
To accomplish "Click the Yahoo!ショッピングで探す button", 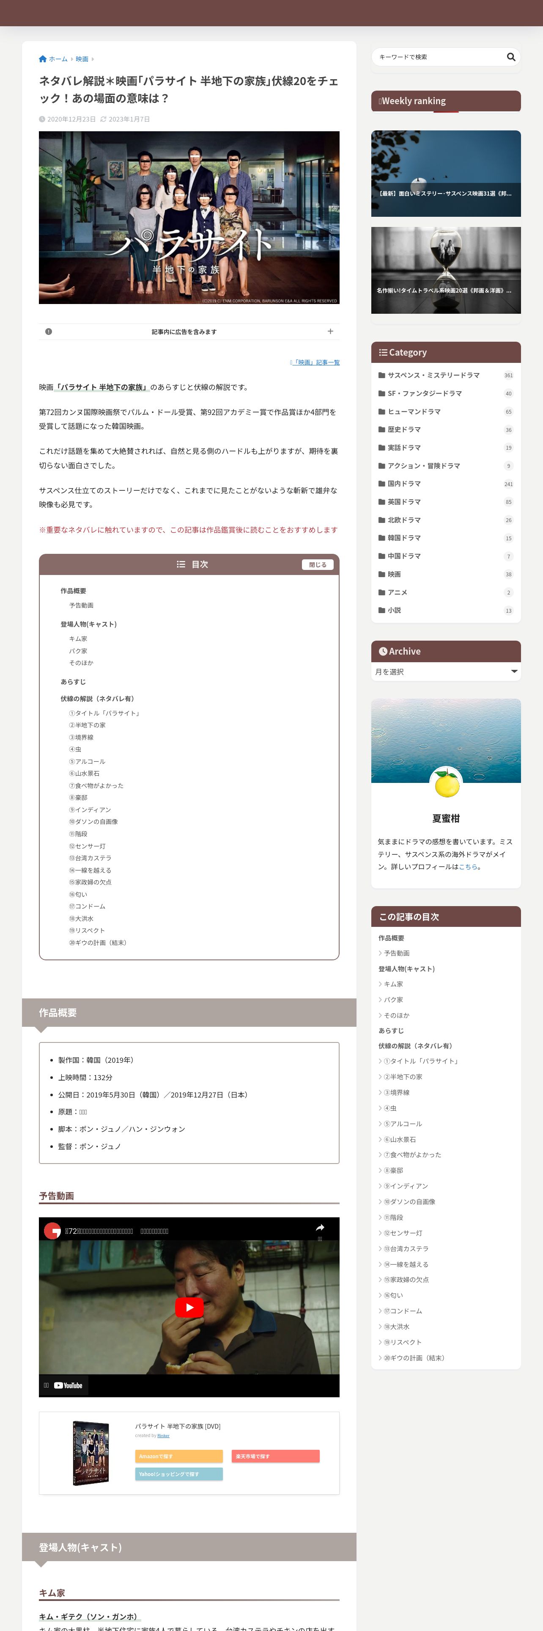I will pyautogui.click(x=179, y=1474).
